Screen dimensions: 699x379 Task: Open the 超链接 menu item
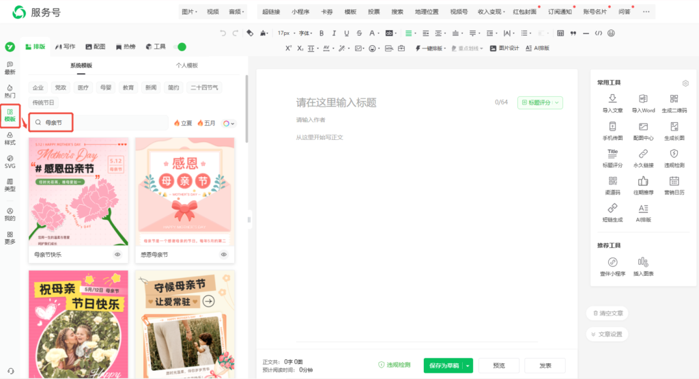(271, 12)
